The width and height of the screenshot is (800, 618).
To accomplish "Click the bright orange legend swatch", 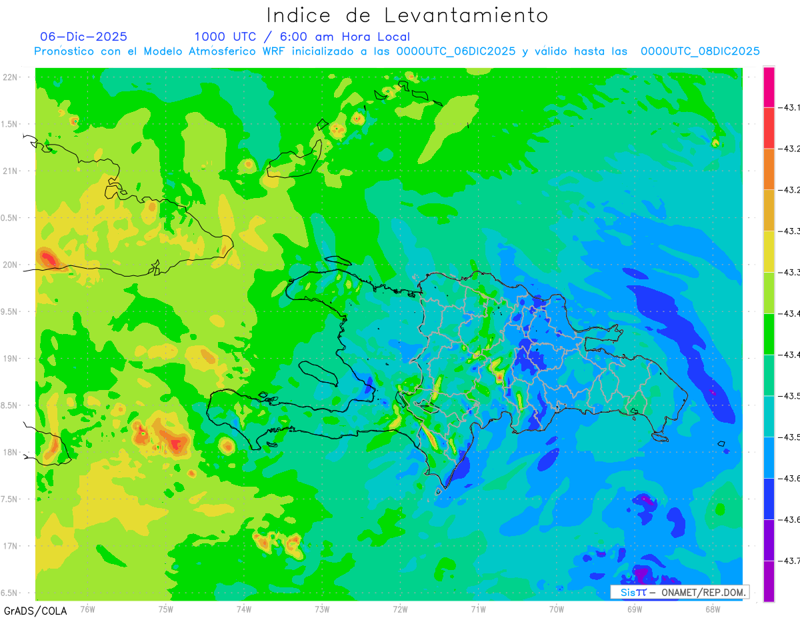I will 769,169.
